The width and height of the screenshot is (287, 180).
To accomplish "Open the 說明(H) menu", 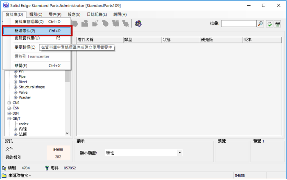I will [x=120, y=14].
